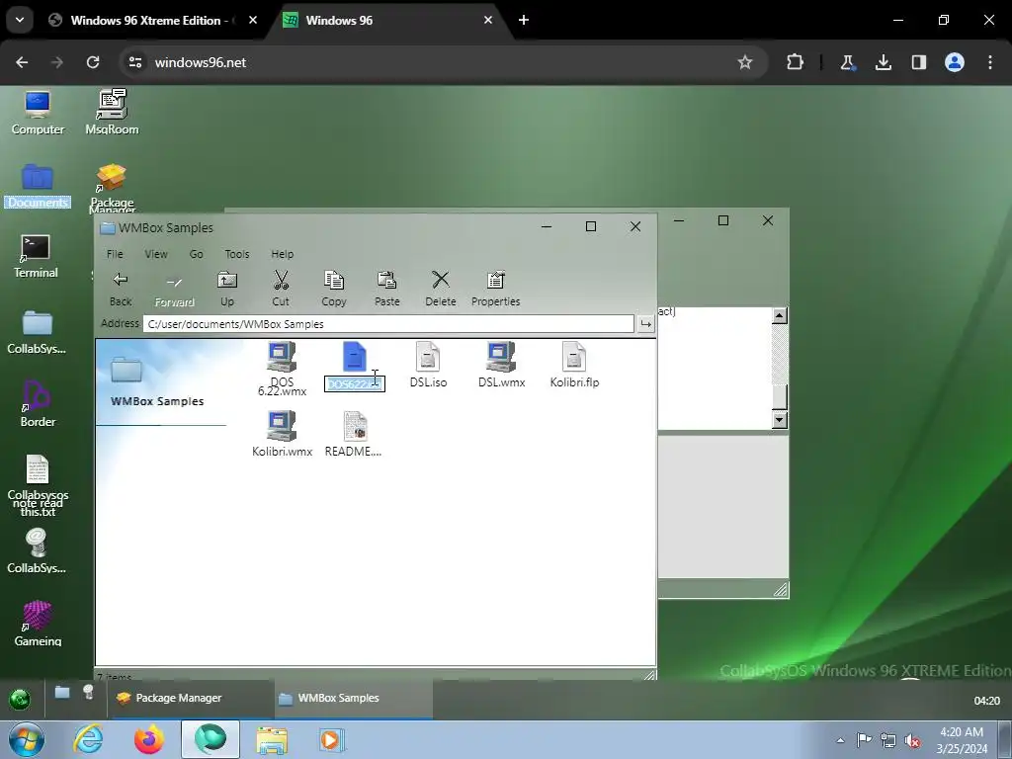Click the WMBox Samples taskbar item
Viewport: 1012px width, 759px height.
[353, 698]
